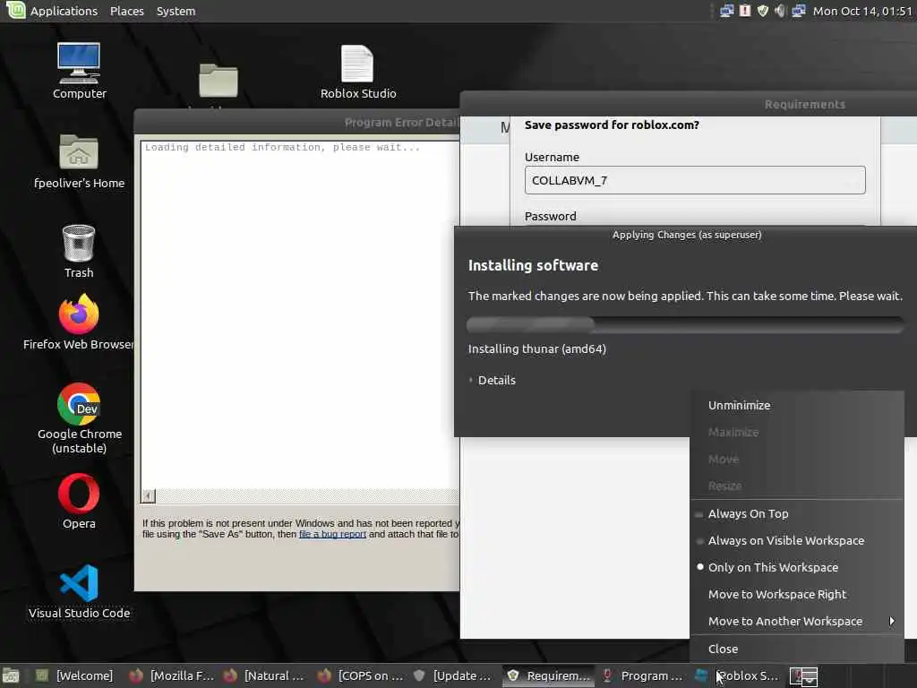The image size is (917, 688).
Task: Open the System menu
Action: click(176, 11)
